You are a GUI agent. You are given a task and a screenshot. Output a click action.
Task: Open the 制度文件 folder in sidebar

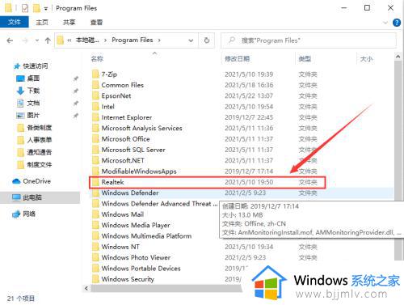coord(40,164)
